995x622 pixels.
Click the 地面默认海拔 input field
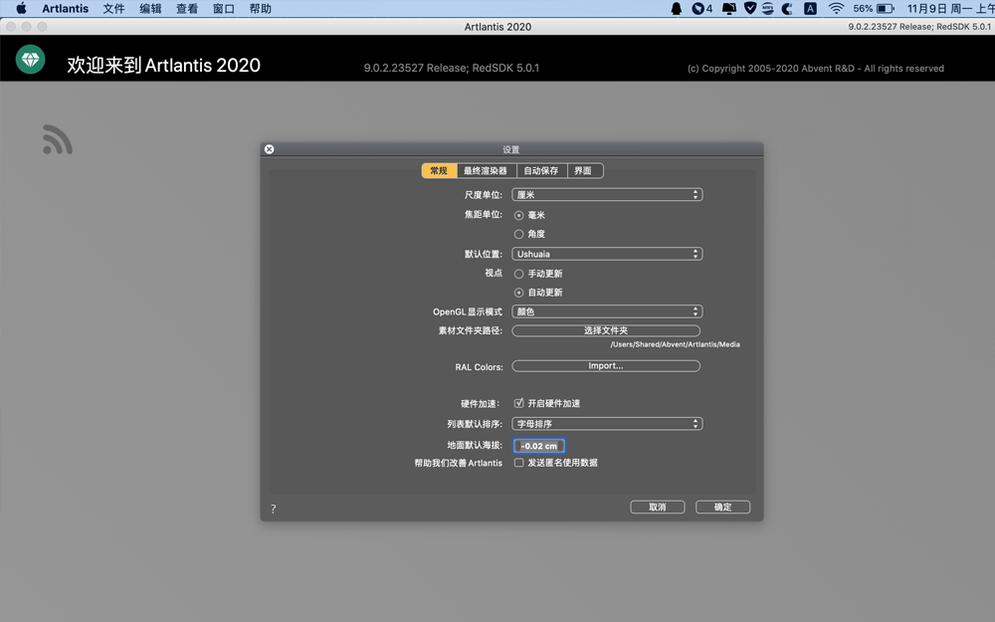(538, 446)
